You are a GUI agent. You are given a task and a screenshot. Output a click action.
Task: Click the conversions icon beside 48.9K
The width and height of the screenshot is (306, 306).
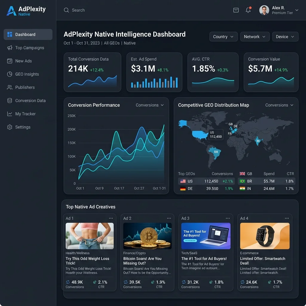point(68,282)
